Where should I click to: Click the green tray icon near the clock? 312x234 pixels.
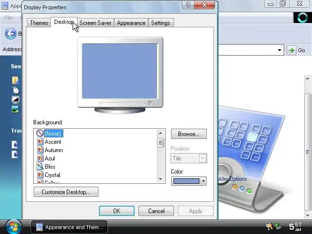(x=278, y=226)
